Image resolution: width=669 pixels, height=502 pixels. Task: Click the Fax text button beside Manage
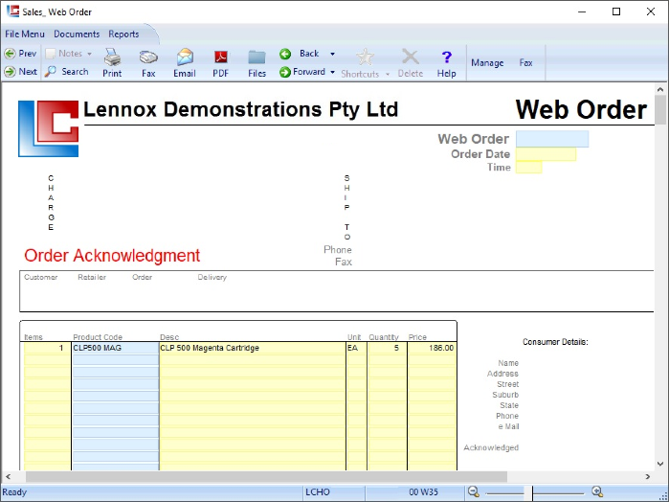tap(525, 63)
